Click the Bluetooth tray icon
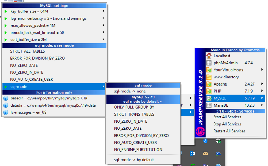The image size is (268, 166). [205, 141]
